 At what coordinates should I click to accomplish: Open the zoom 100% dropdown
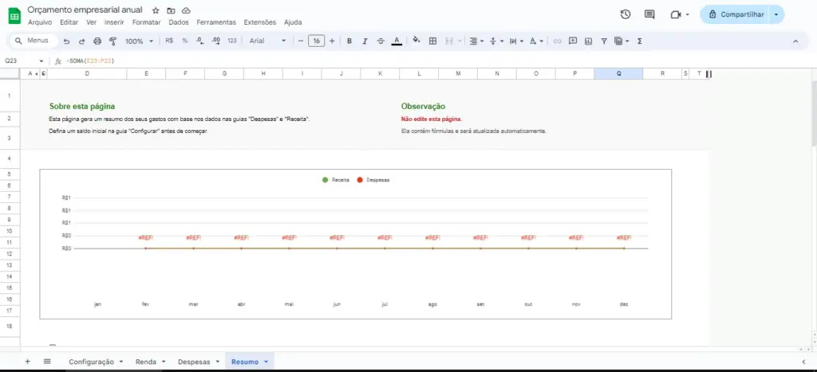[x=139, y=41]
